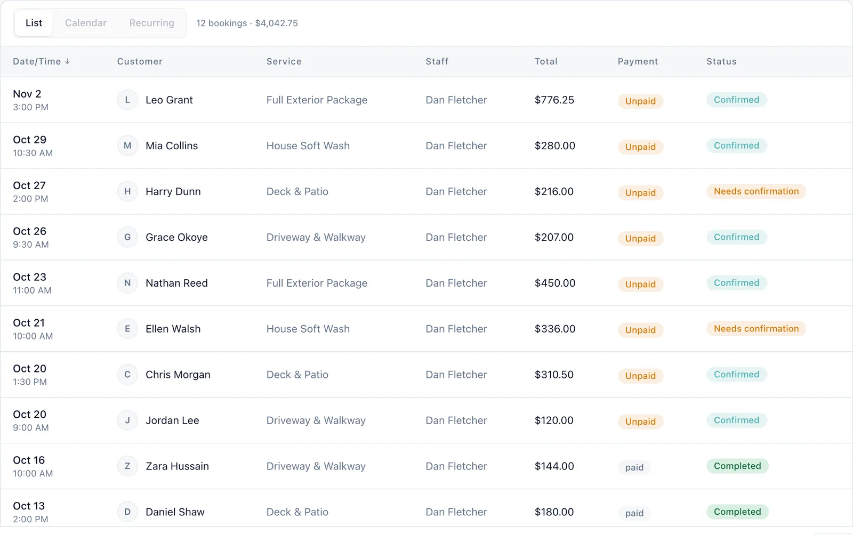The height and width of the screenshot is (535, 853).
Task: Click the $450.00 total for Nathan Reed
Action: point(555,283)
